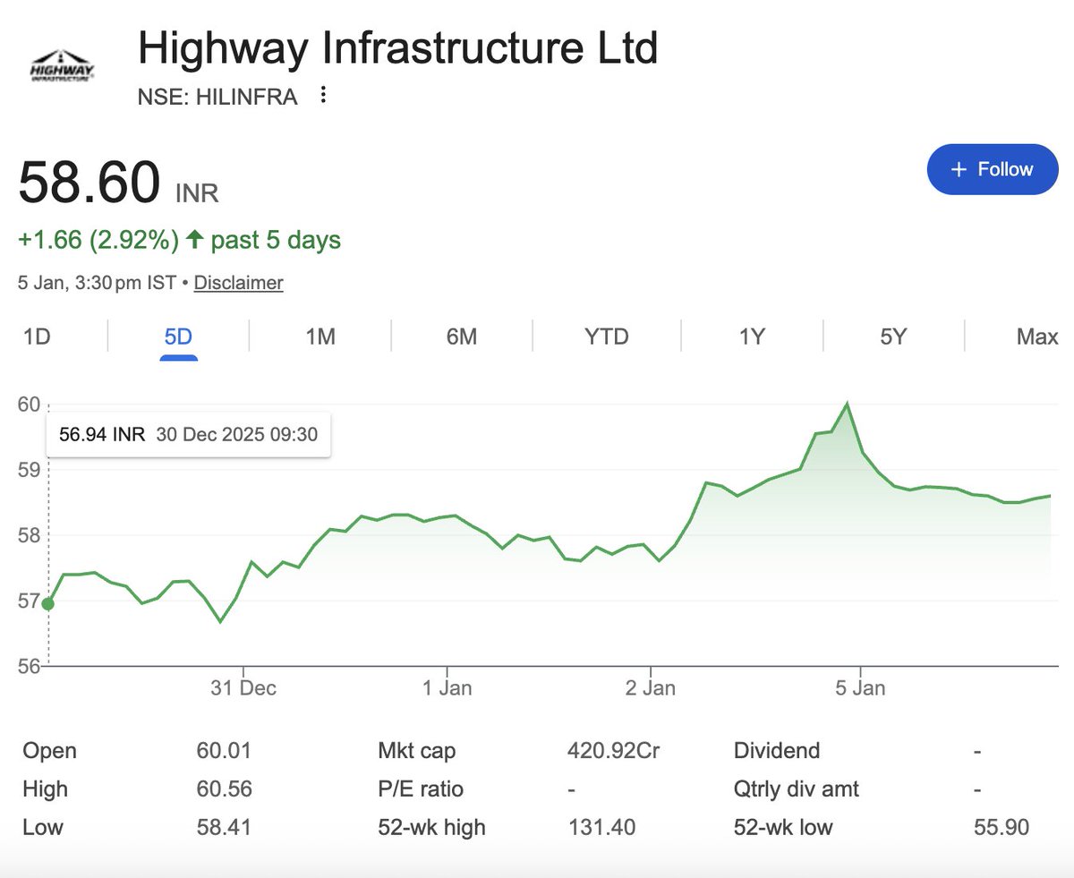Select the 5D range tab

click(x=178, y=337)
